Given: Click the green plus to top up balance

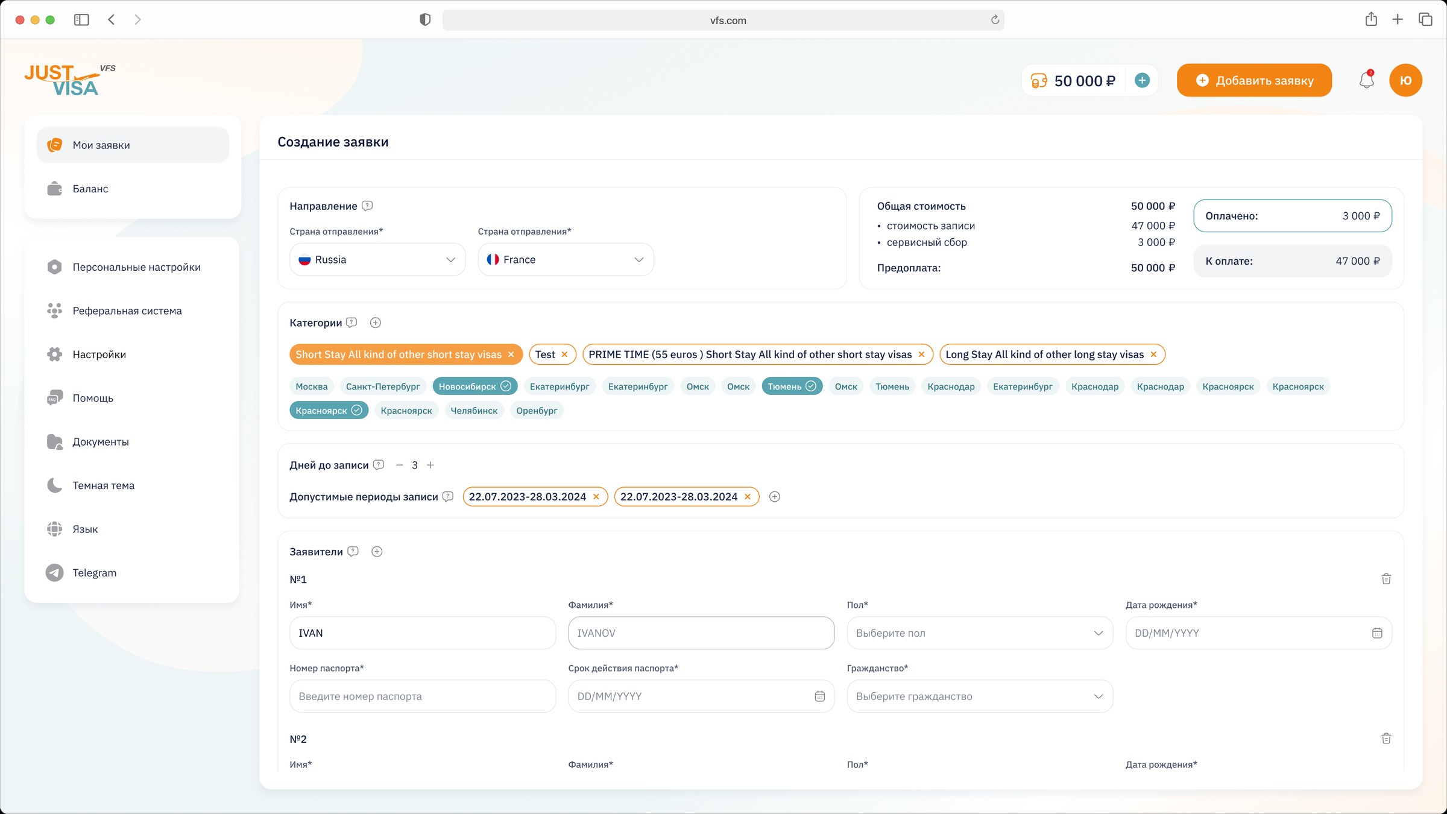Looking at the screenshot, I should [1142, 80].
